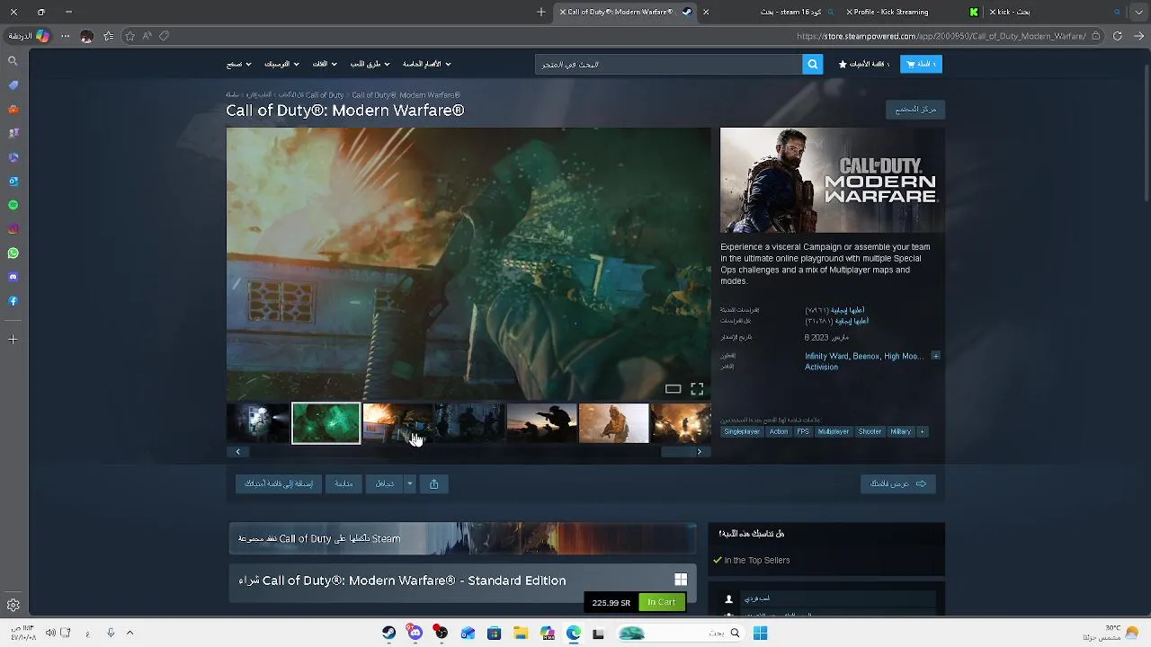The image size is (1151, 647).
Task: Click the Shooter tag
Action: pyautogui.click(x=870, y=431)
